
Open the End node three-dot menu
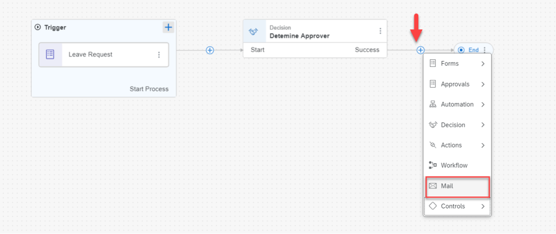point(485,50)
